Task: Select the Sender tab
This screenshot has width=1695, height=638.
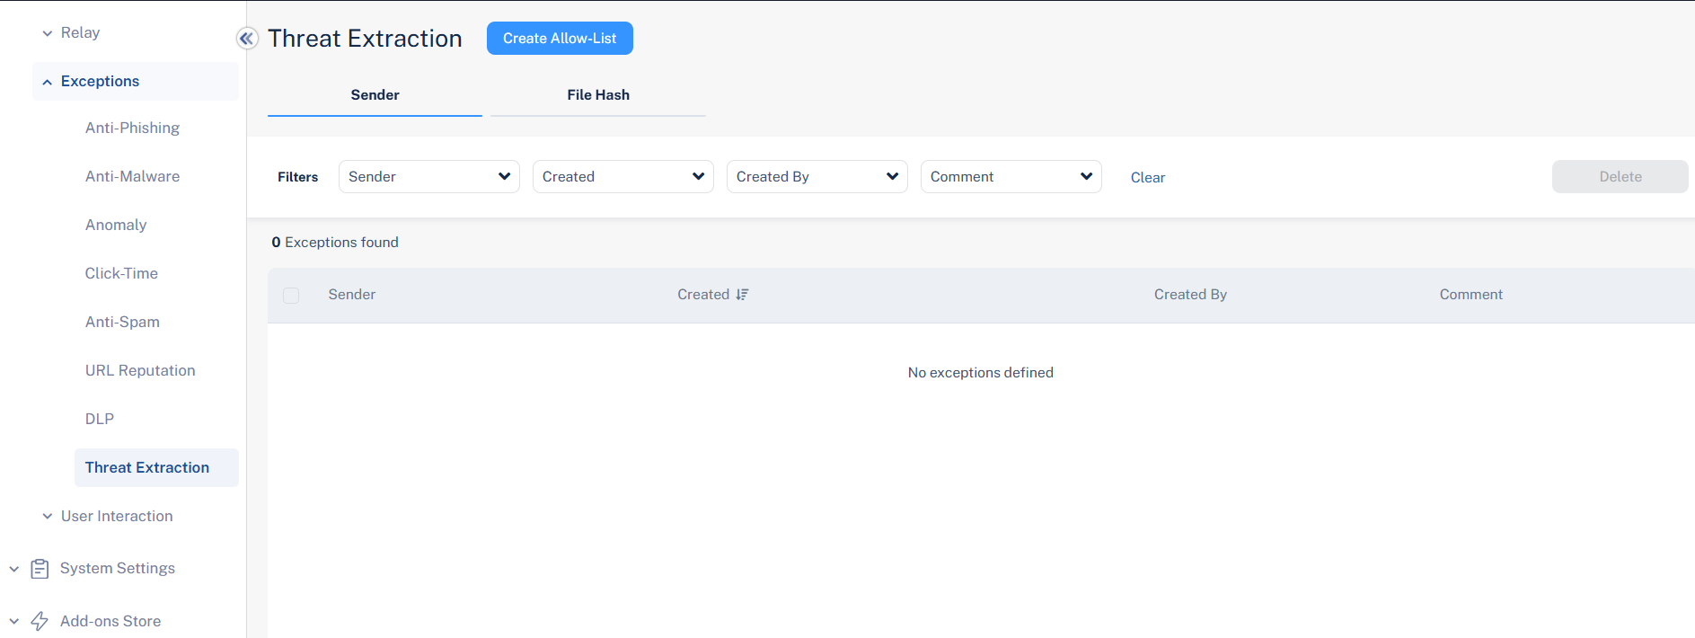Action: (x=375, y=95)
